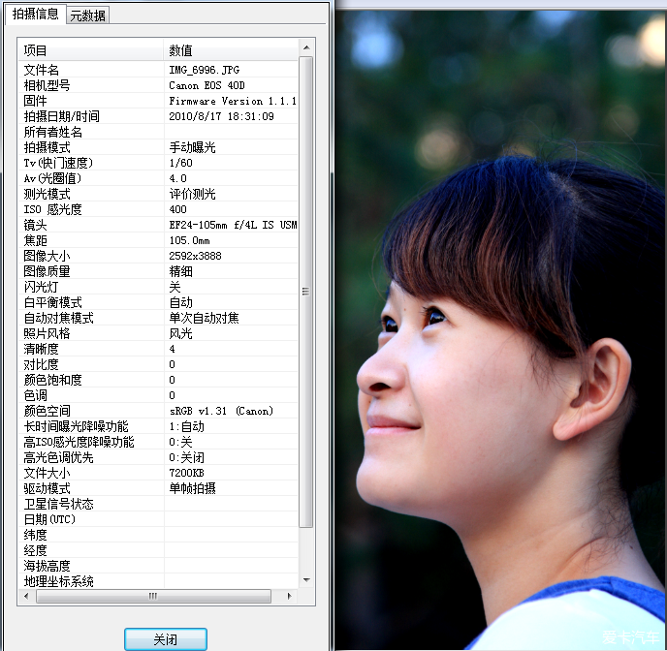Viewport: 667px width, 651px height.
Task: Click the vertical scrollbar up arrow
Action: tap(306, 48)
